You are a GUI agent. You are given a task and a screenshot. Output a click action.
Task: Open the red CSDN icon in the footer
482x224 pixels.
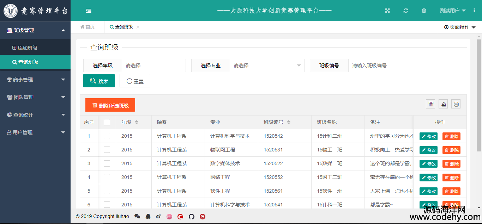[180, 217]
